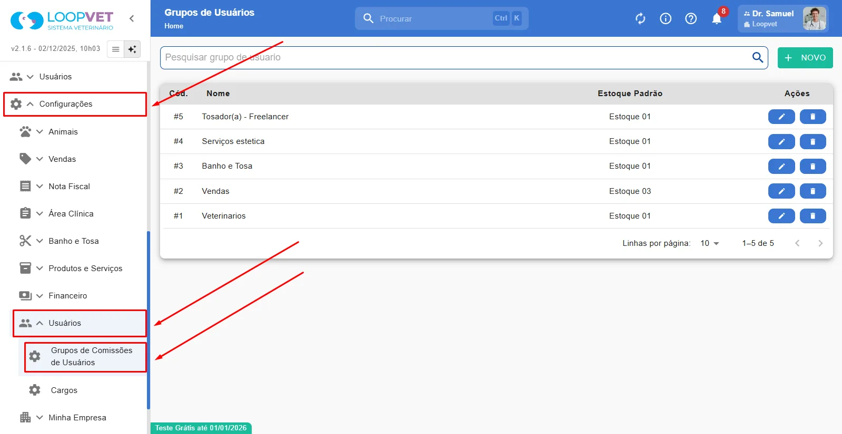842x434 pixels.
Task: Click the Home breadcrumb link
Action: [174, 26]
